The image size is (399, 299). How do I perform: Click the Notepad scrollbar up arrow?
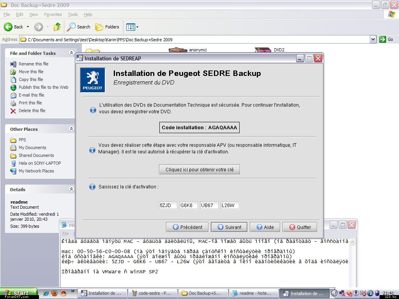tap(352, 242)
